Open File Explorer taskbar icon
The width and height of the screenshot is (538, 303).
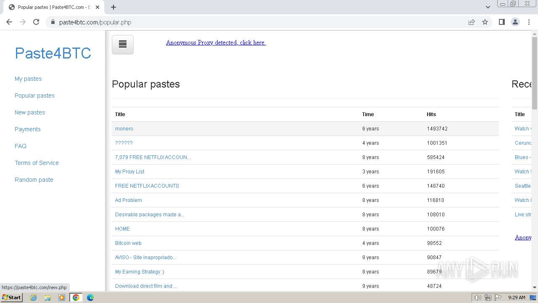point(47,298)
